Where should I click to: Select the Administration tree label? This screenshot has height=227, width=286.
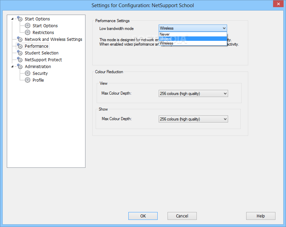[x=38, y=67]
